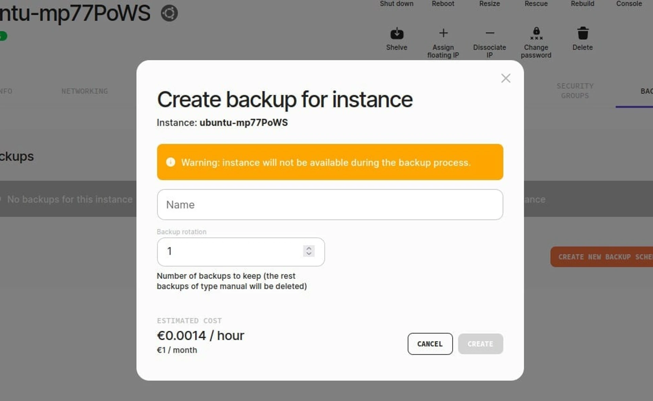This screenshot has width=653, height=401.
Task: Click Rescue action
Action: click(536, 4)
